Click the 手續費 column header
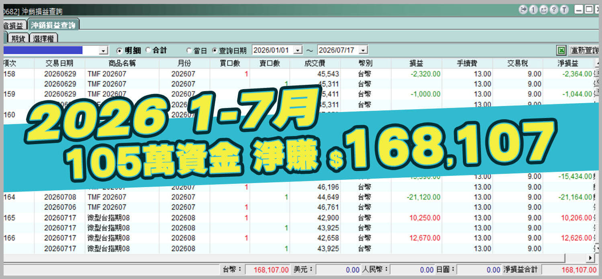Screen dimensions: 602x279 click(467, 63)
